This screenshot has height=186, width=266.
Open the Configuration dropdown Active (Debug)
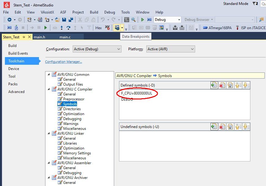[97, 49]
